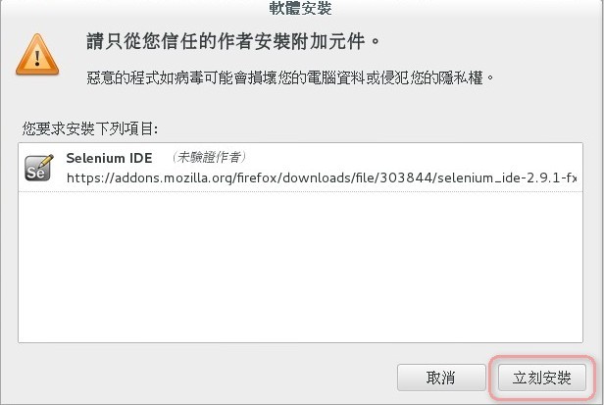
Task: Click the 取消 cancel button
Action: pos(441,378)
